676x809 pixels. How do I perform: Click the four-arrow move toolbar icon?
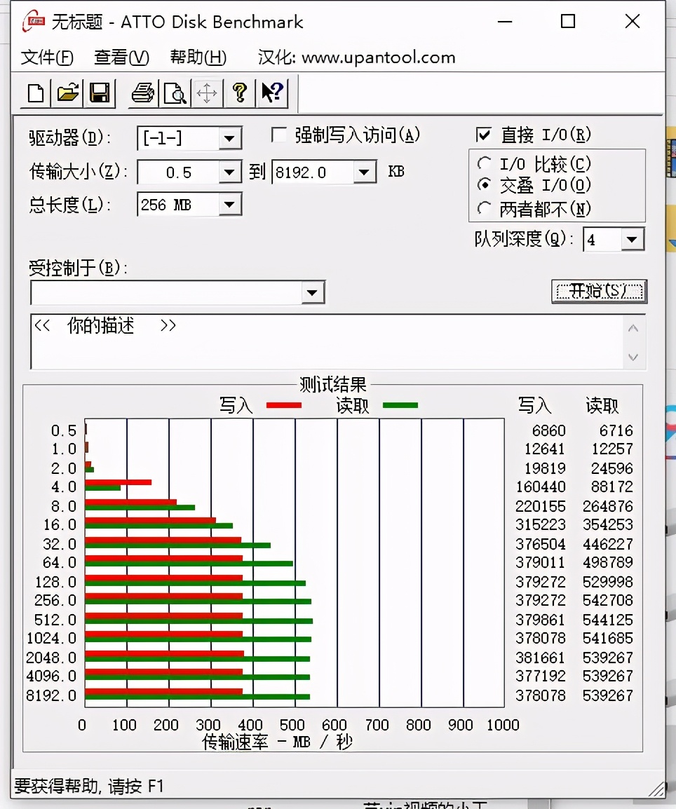pos(207,93)
